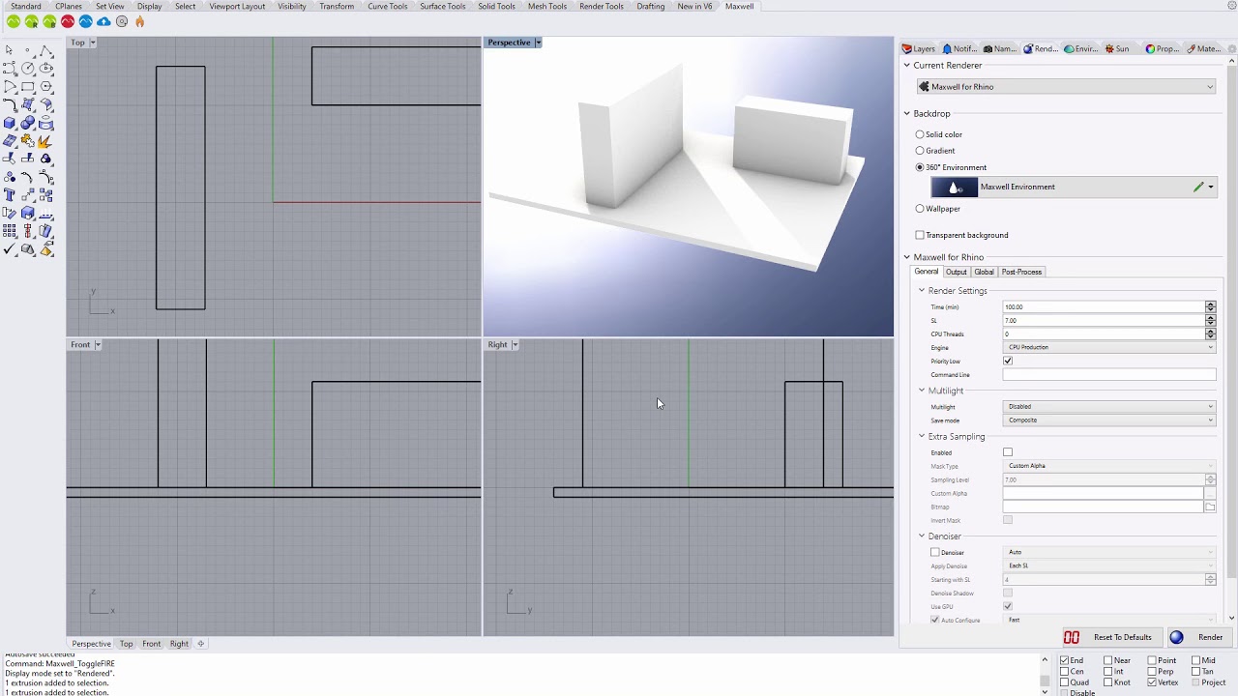This screenshot has height=696, width=1238.
Task: Switch to the Front viewport tab
Action: (x=152, y=644)
